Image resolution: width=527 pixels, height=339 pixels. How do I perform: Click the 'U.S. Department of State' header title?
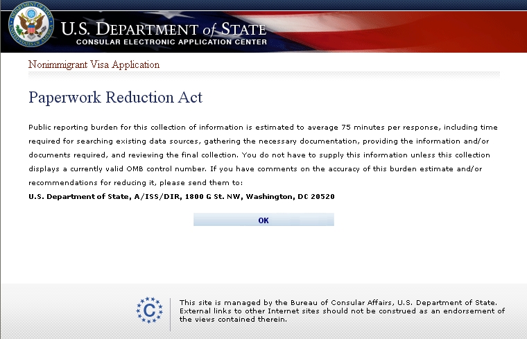164,29
